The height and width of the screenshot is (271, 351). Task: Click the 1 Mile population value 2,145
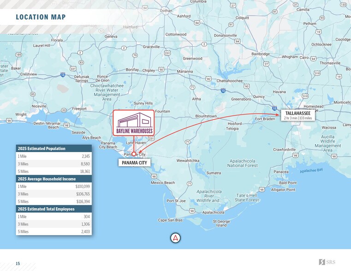[86, 156]
